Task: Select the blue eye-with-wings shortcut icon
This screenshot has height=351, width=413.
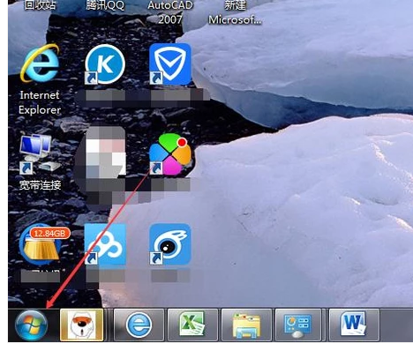Action: tap(170, 244)
